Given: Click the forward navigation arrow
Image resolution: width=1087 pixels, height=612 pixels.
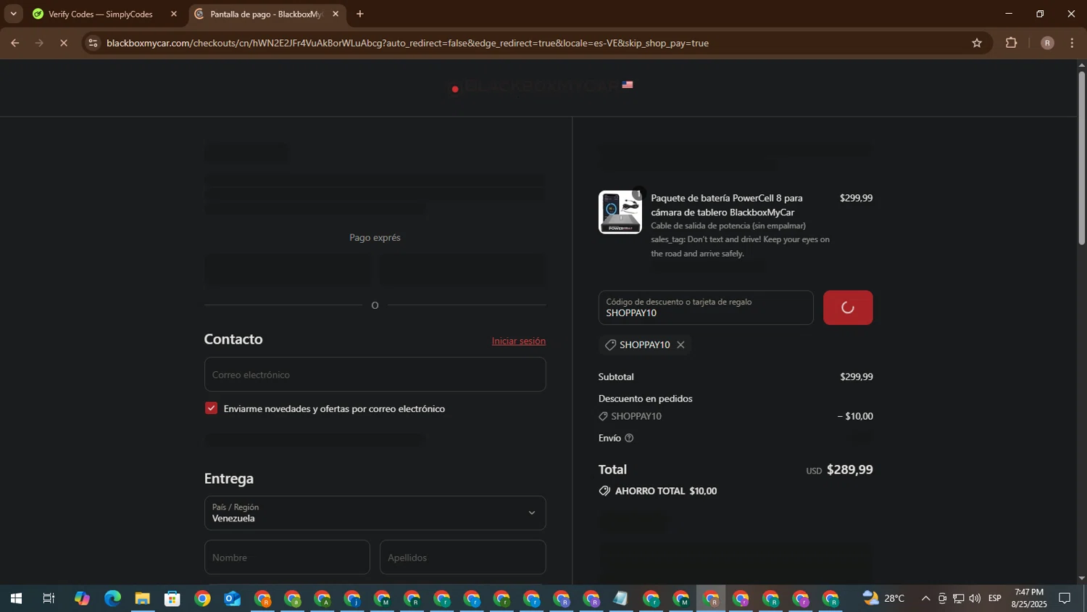Looking at the screenshot, I should [39, 44].
